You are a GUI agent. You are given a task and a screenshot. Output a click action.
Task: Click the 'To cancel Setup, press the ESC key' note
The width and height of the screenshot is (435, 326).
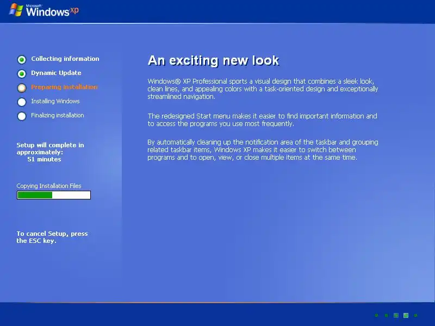pyautogui.click(x=52, y=237)
